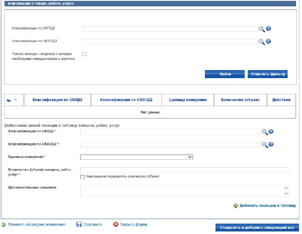Screen dimensions: 302x234
Task: Open the Единица измерения dropdown
Action: tap(137, 157)
